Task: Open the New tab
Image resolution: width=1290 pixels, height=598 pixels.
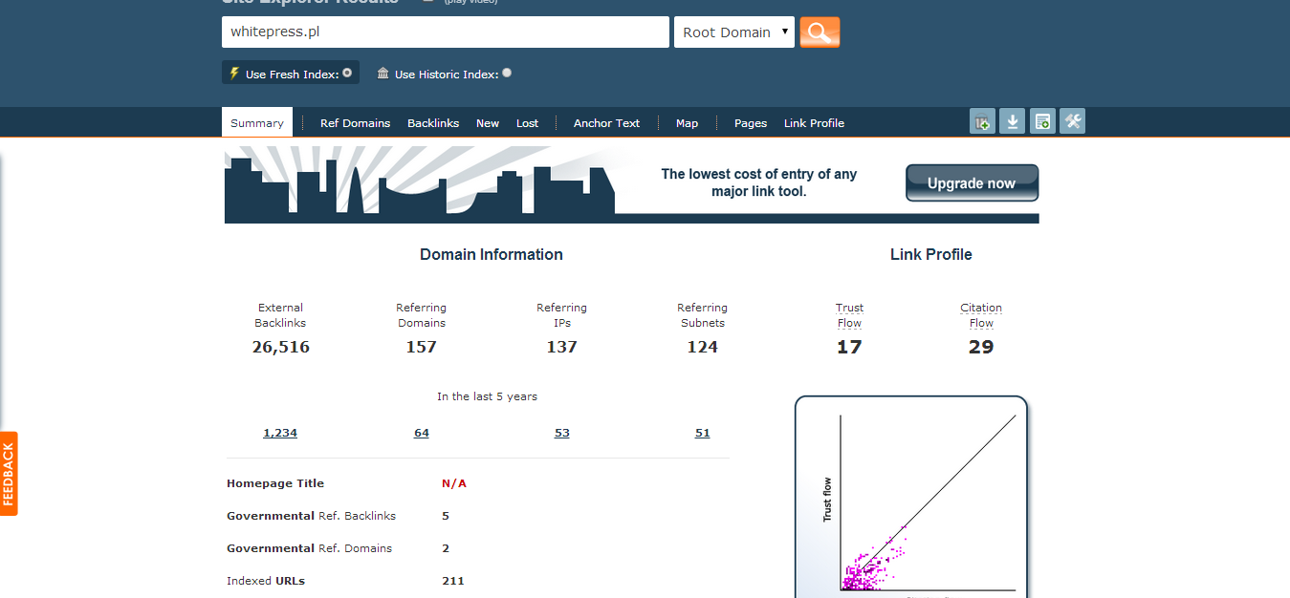Action: pyautogui.click(x=488, y=123)
